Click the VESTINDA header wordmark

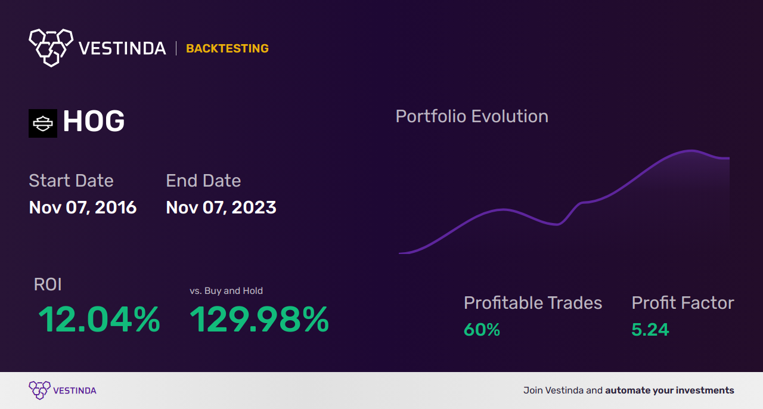point(122,48)
